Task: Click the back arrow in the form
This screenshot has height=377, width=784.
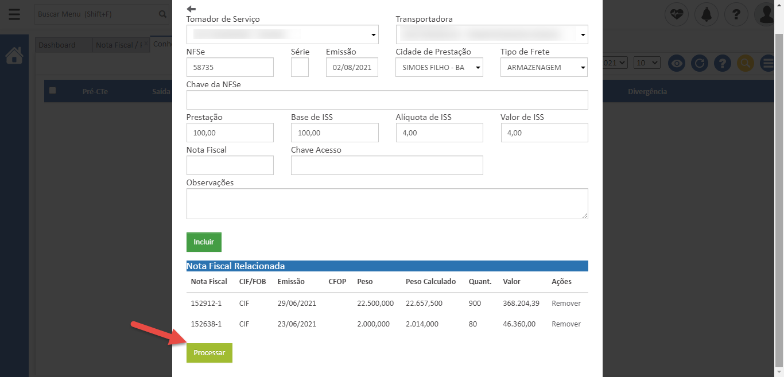Action: tap(191, 9)
